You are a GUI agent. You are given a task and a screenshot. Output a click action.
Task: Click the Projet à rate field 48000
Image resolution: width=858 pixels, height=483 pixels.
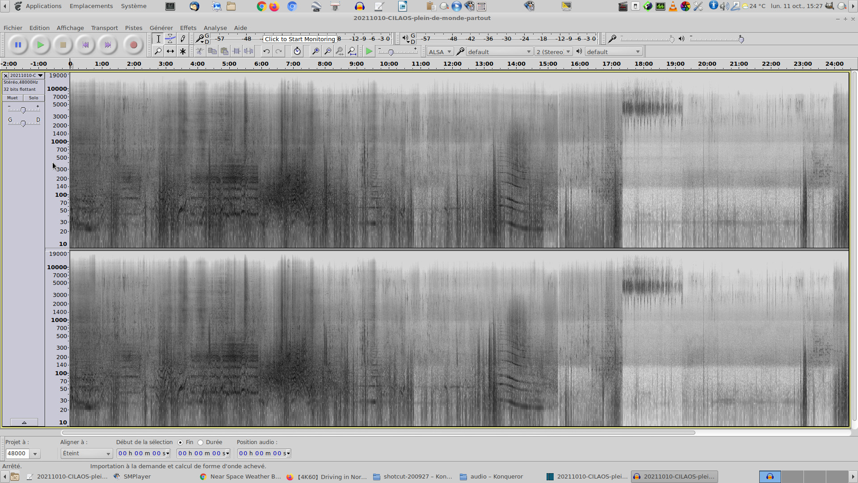click(x=17, y=453)
